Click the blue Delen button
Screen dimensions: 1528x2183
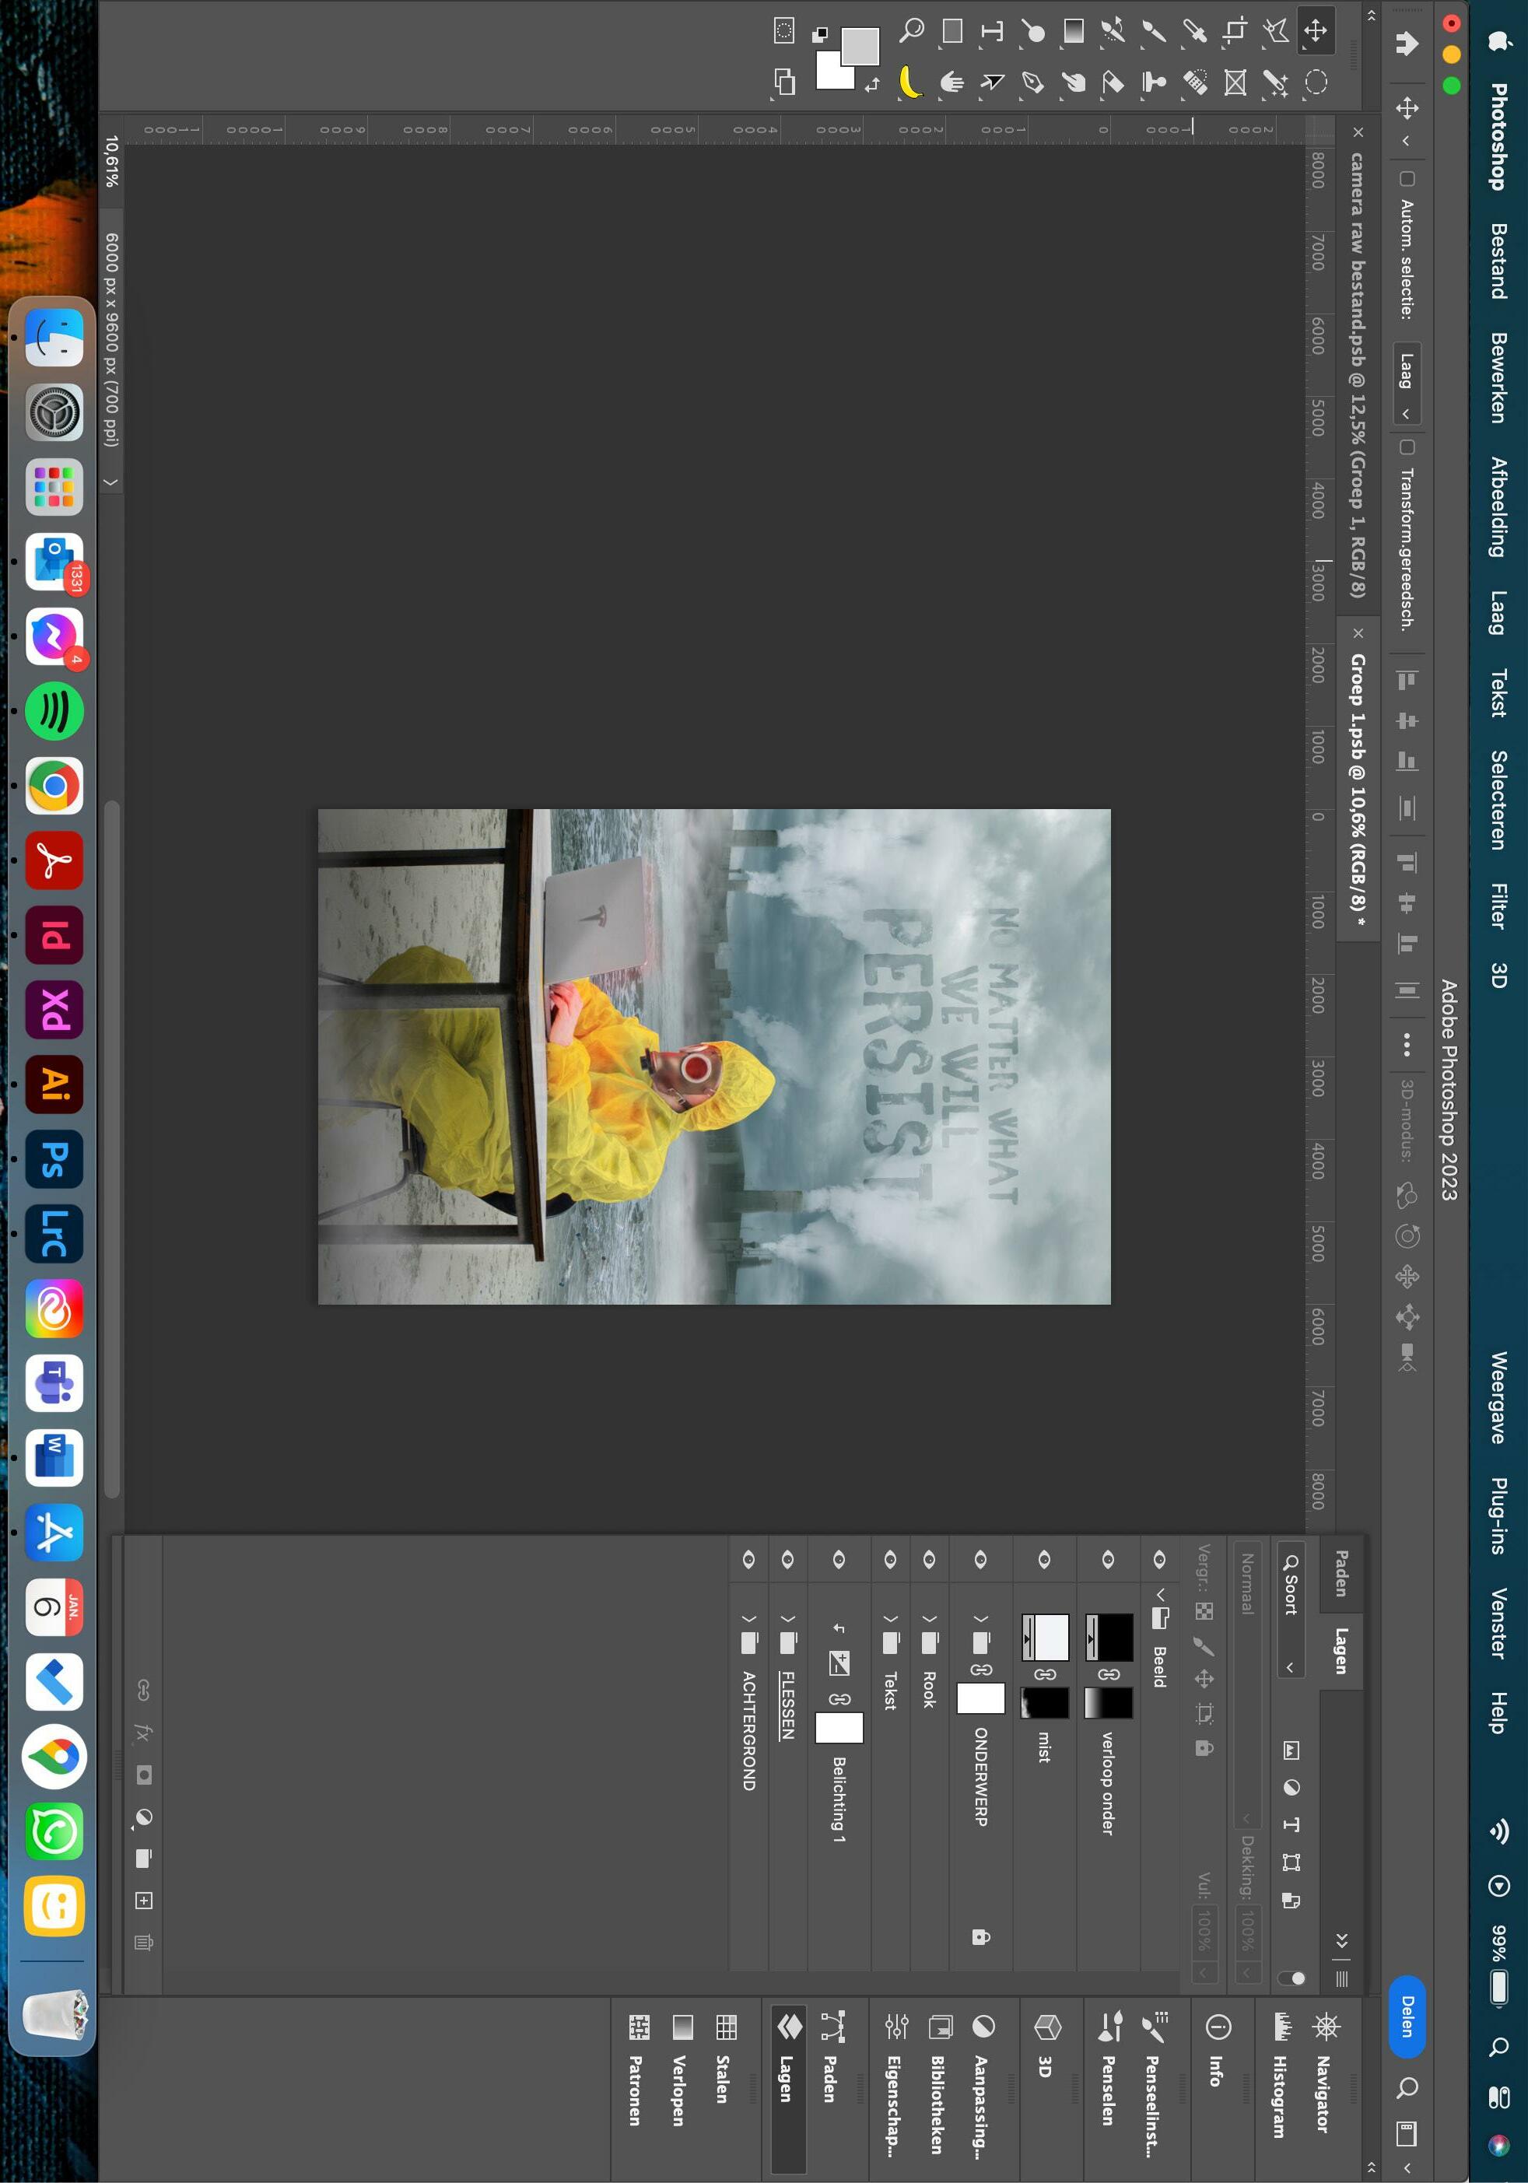point(1407,2016)
